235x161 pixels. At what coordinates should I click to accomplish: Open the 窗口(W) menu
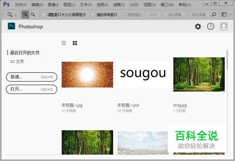coord(167,5)
